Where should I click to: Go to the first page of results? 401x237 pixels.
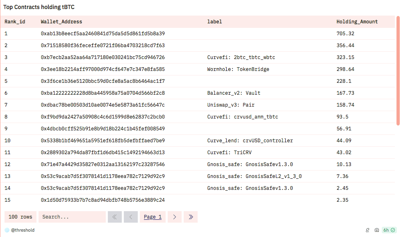[115, 217]
